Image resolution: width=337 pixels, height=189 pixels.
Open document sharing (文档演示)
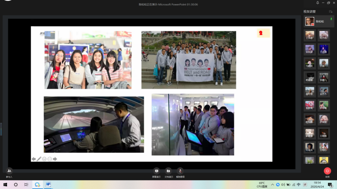[x=168, y=171]
